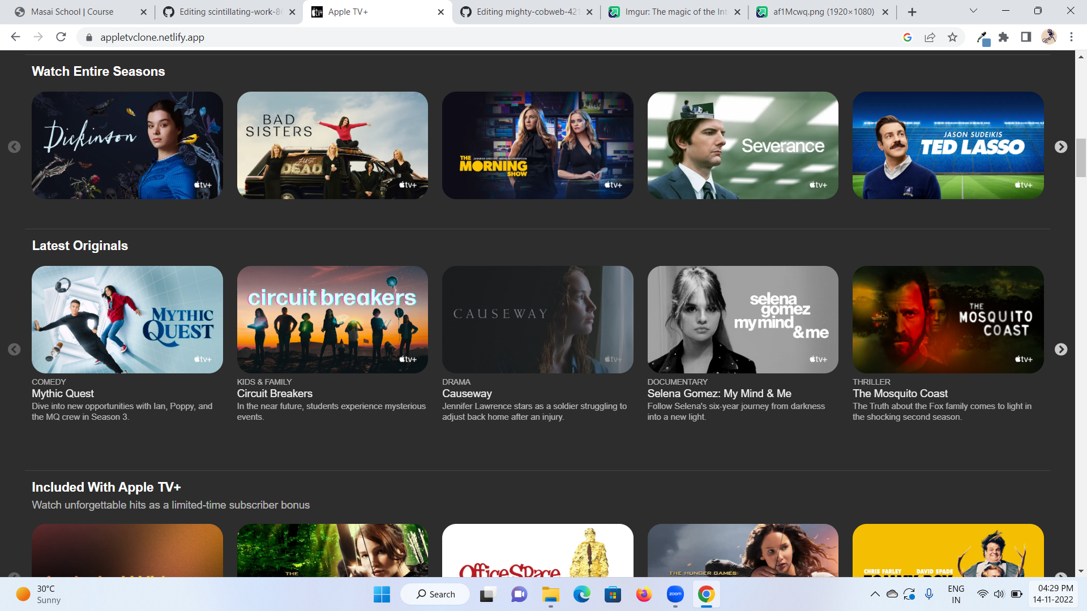Click the left arrow of Watch Entire Seasons carousel
The height and width of the screenshot is (611, 1087).
(x=14, y=147)
